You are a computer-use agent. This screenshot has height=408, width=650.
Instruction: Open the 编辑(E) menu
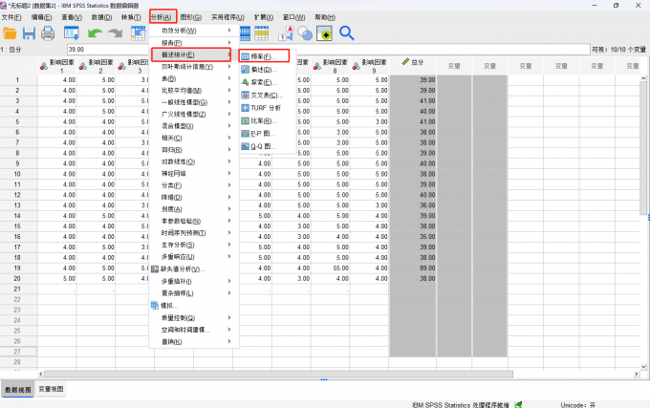pyautogui.click(x=41, y=17)
